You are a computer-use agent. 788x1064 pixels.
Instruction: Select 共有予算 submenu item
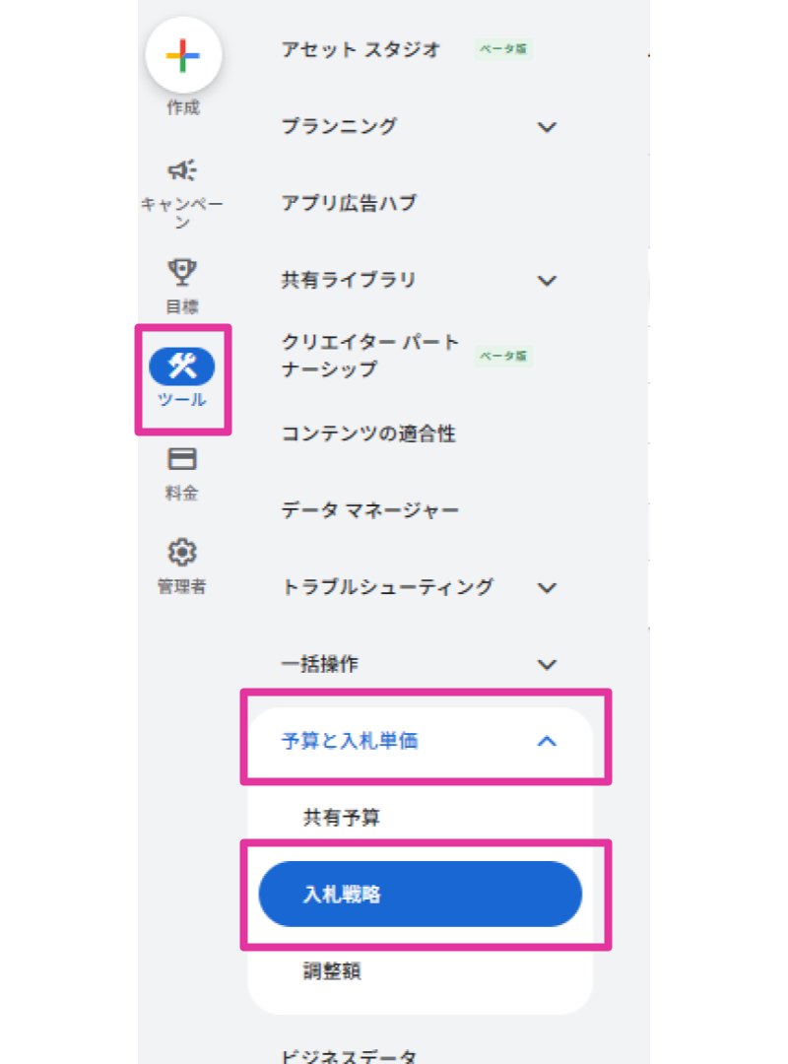(341, 818)
